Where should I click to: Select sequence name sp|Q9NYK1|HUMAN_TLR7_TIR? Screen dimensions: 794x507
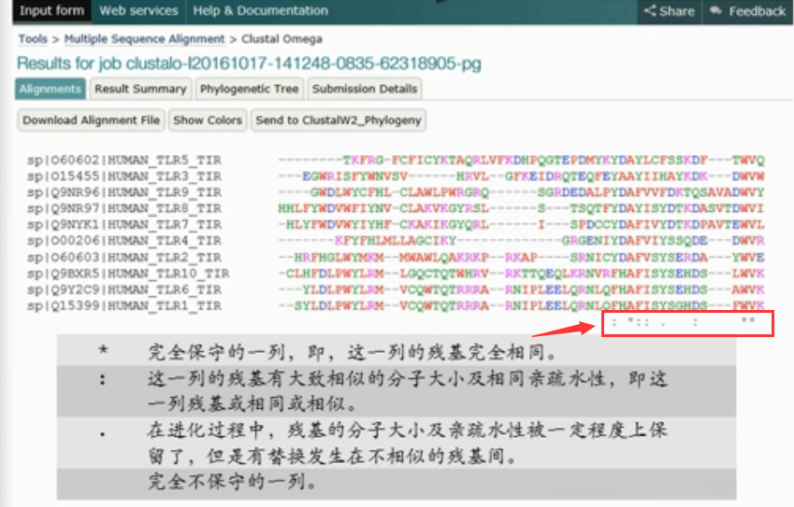point(124,225)
